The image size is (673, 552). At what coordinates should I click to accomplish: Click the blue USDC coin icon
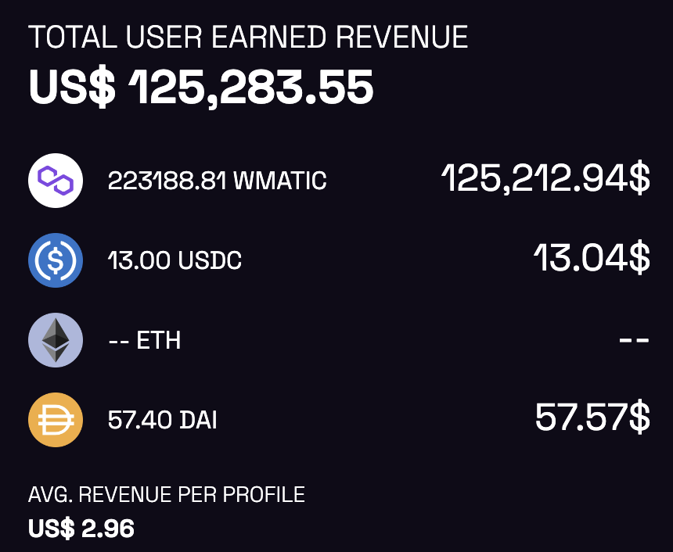click(56, 260)
